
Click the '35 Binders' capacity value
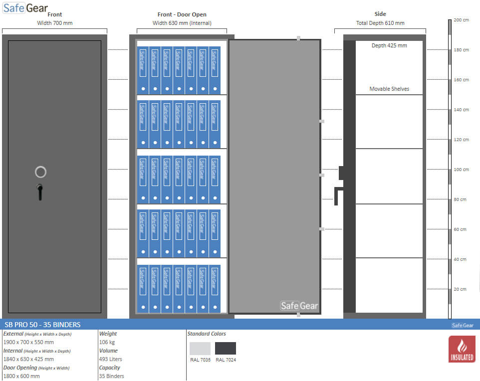[x=111, y=376]
